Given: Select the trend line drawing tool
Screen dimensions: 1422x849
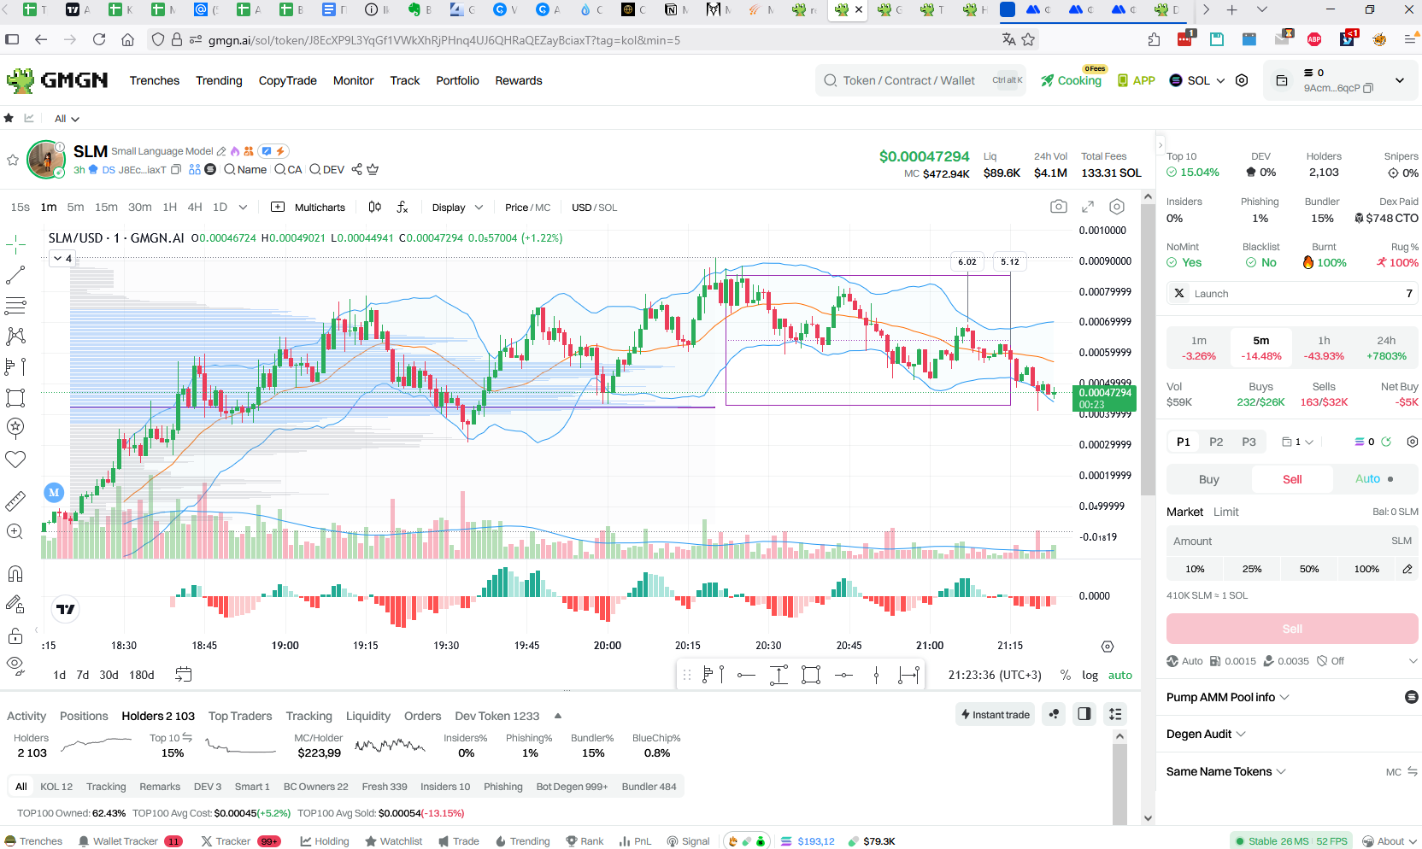Looking at the screenshot, I should click(x=15, y=275).
